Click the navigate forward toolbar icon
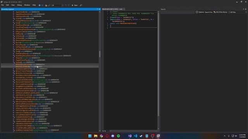Image resolution: width=248 pixels, height=139 pixels. [x=42, y=5]
